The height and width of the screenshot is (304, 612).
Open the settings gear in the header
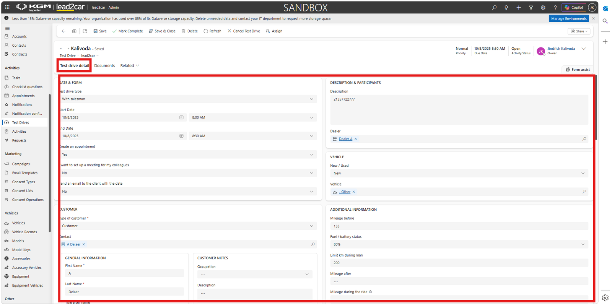click(x=543, y=7)
